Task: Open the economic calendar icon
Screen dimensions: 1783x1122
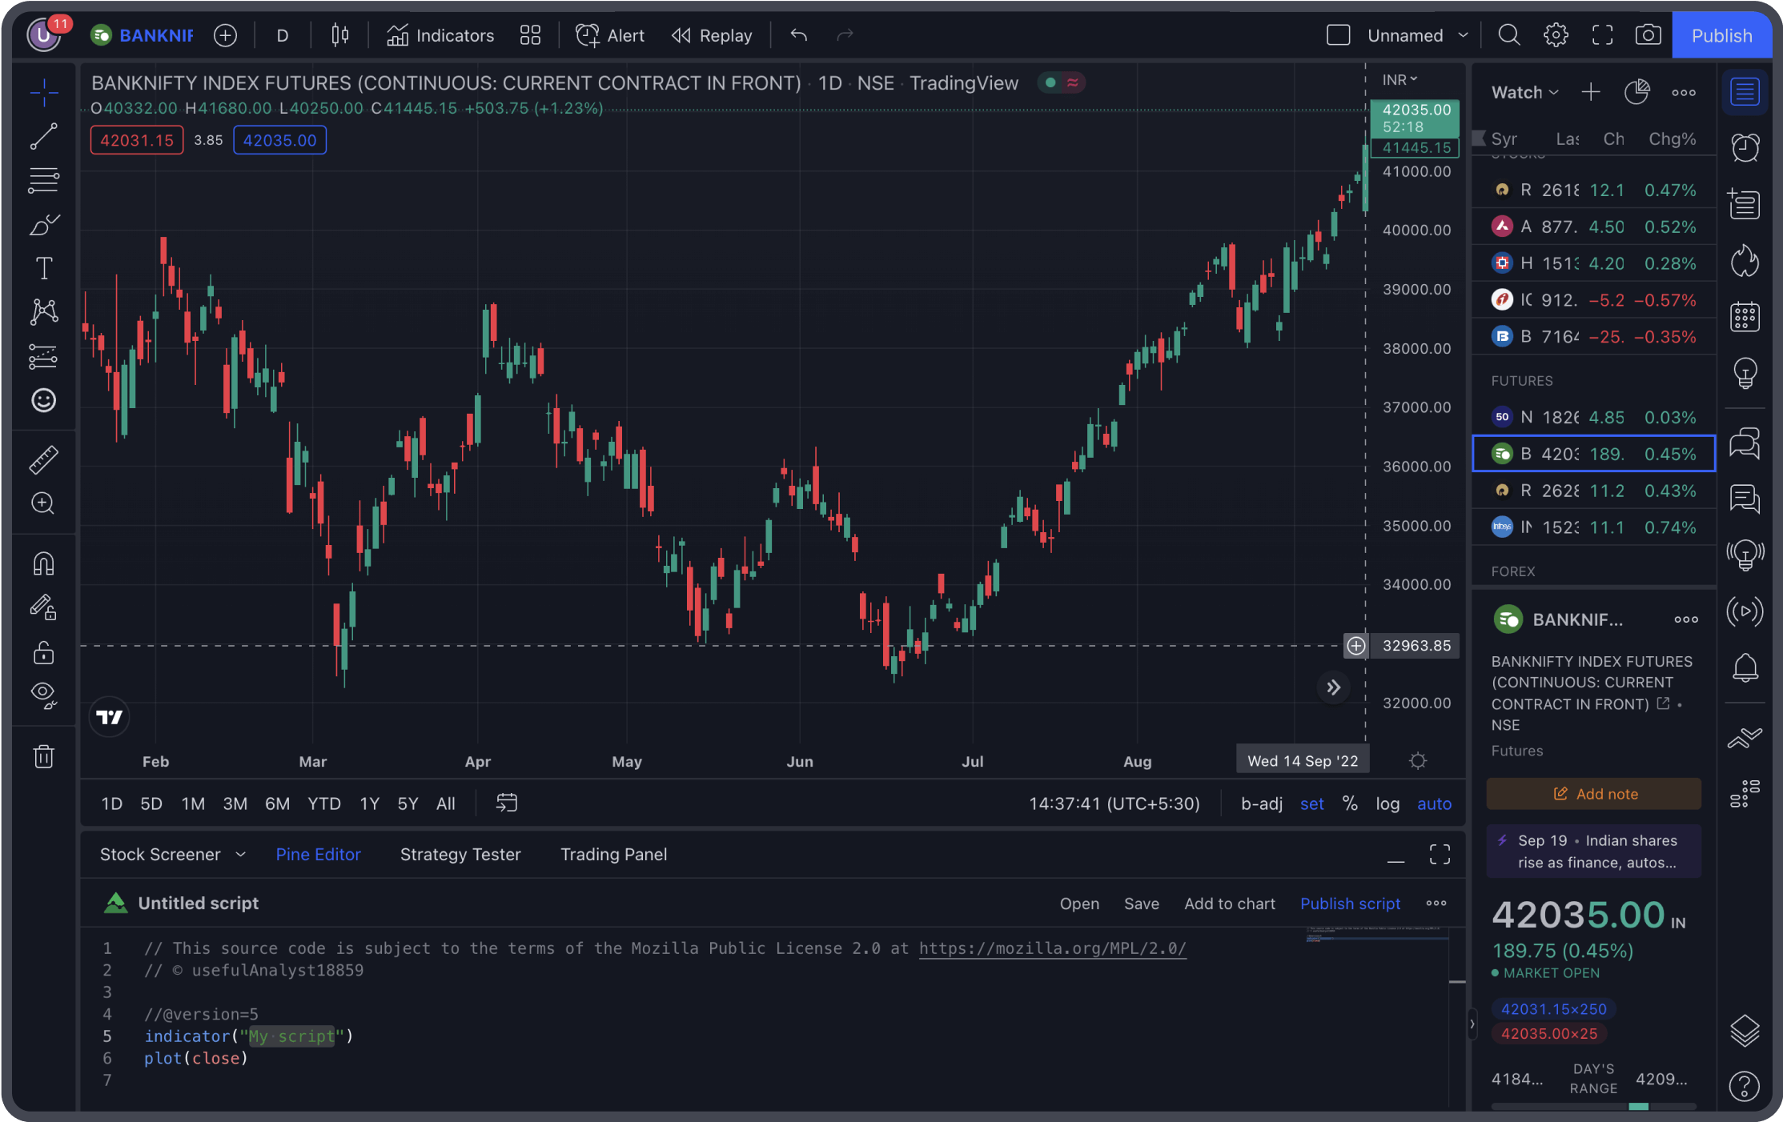Action: [x=1745, y=317]
